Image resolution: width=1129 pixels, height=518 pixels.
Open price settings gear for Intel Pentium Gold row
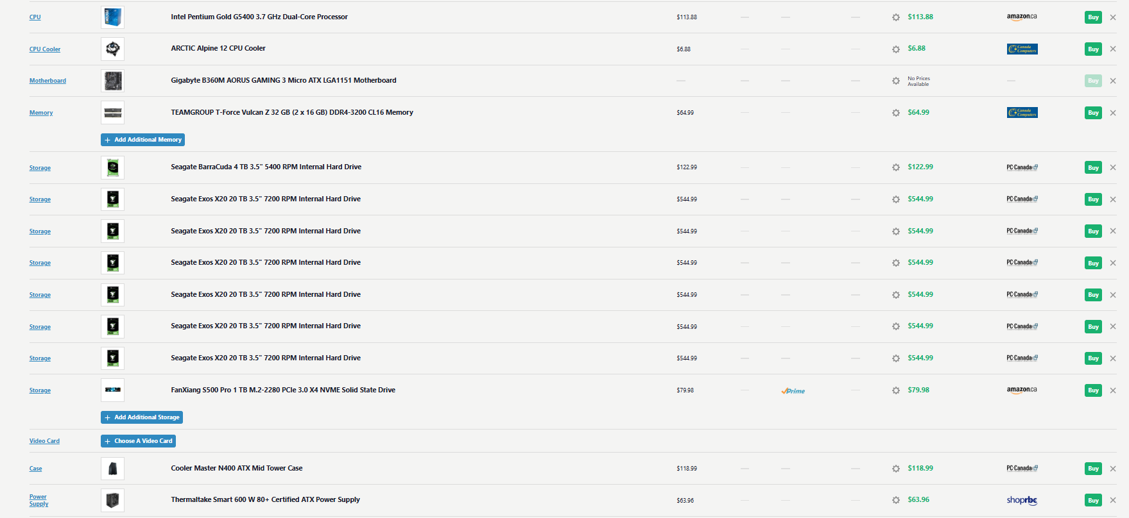tap(896, 17)
